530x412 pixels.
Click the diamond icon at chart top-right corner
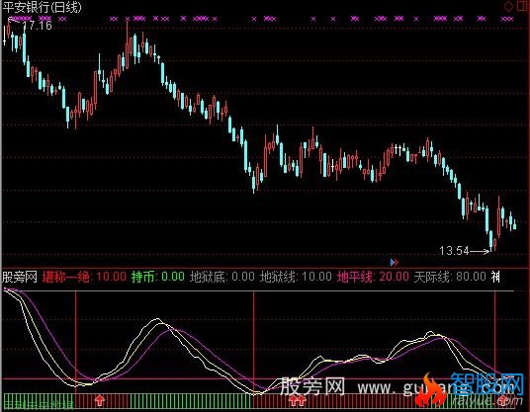point(508,6)
